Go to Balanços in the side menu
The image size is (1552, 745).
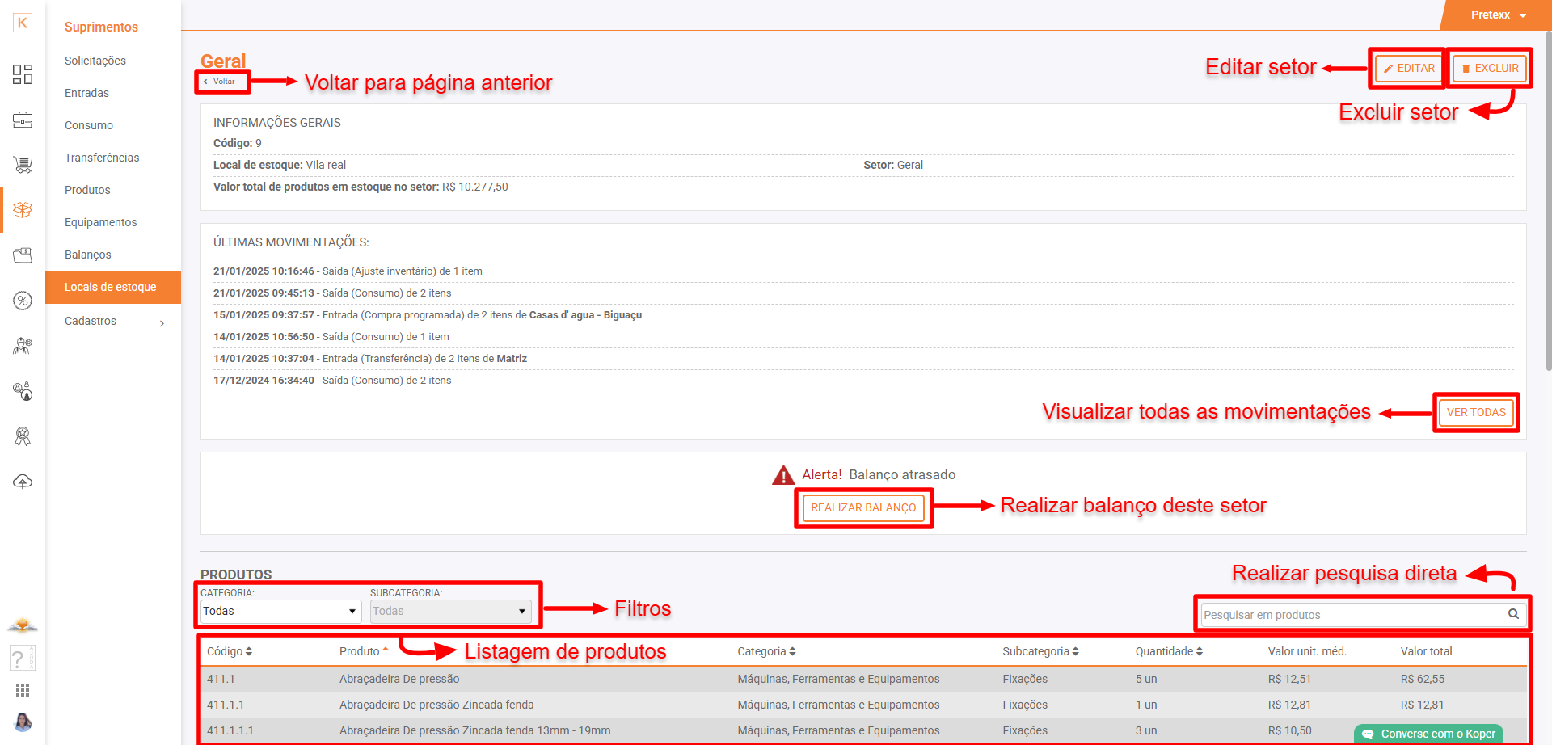click(88, 255)
